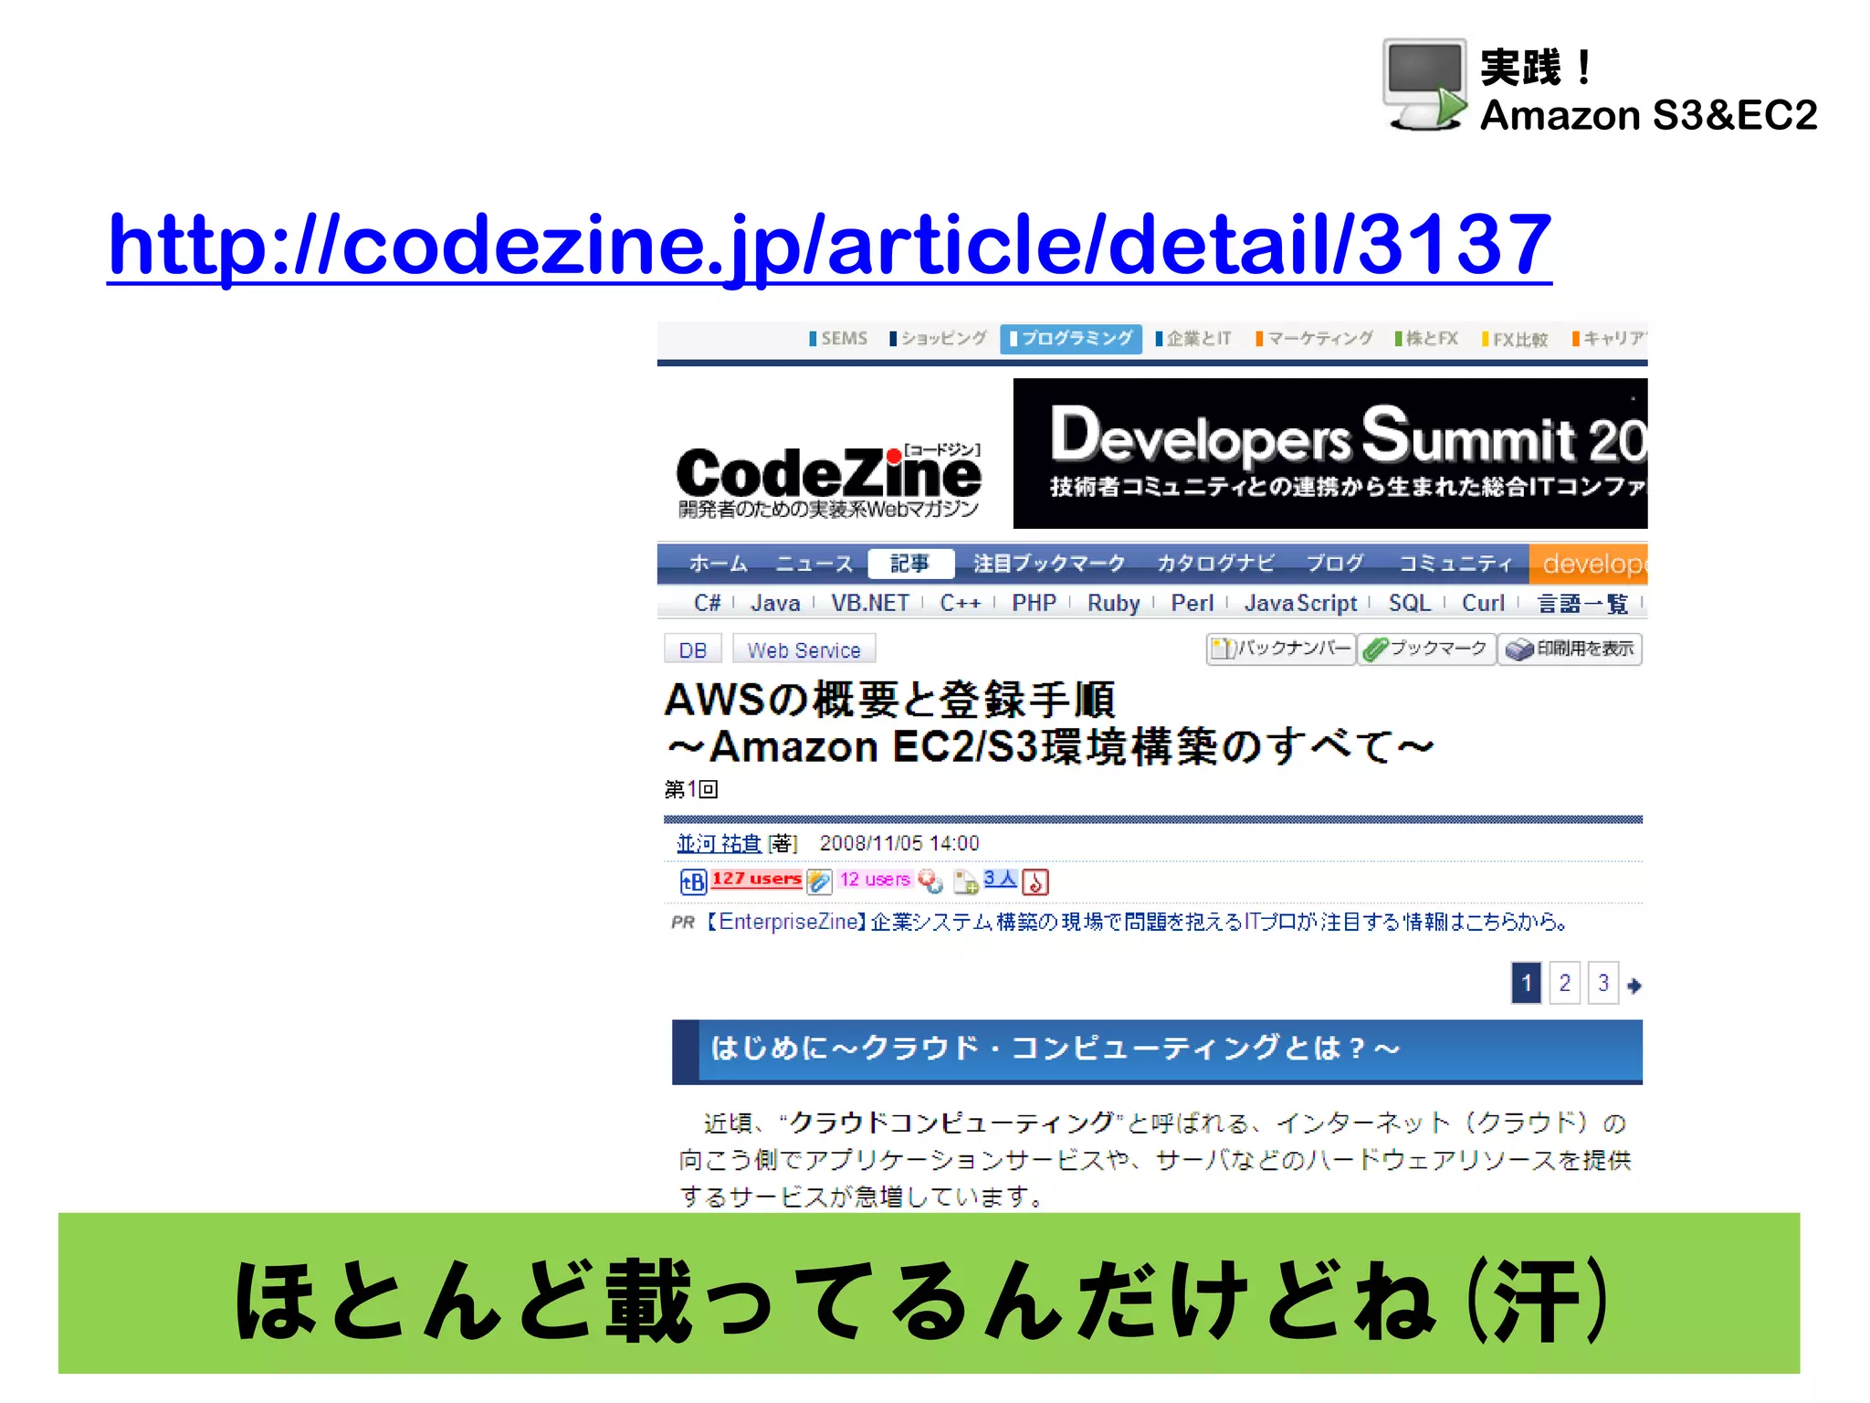The height and width of the screenshot is (1403, 1870).
Task: Click the ブックマーク button
Action: click(x=1426, y=649)
